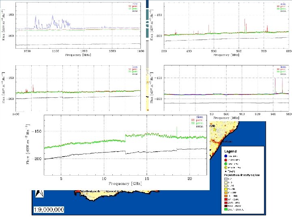Click the 90 perc. legend entry in GHz chart

pyautogui.click(x=198, y=120)
